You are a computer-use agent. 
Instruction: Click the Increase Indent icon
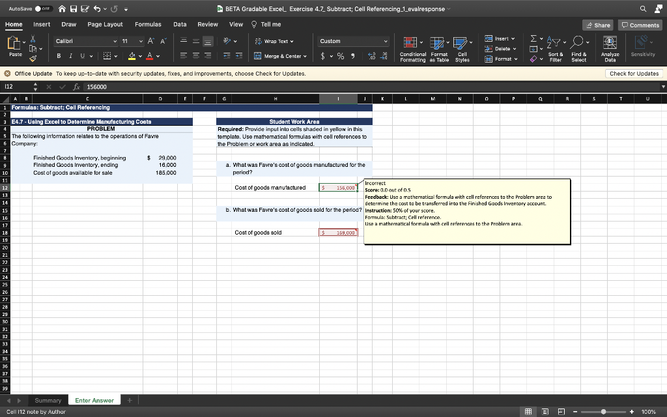point(239,56)
